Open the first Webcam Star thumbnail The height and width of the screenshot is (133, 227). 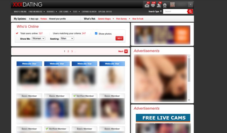pyautogui.click(x=29, y=76)
